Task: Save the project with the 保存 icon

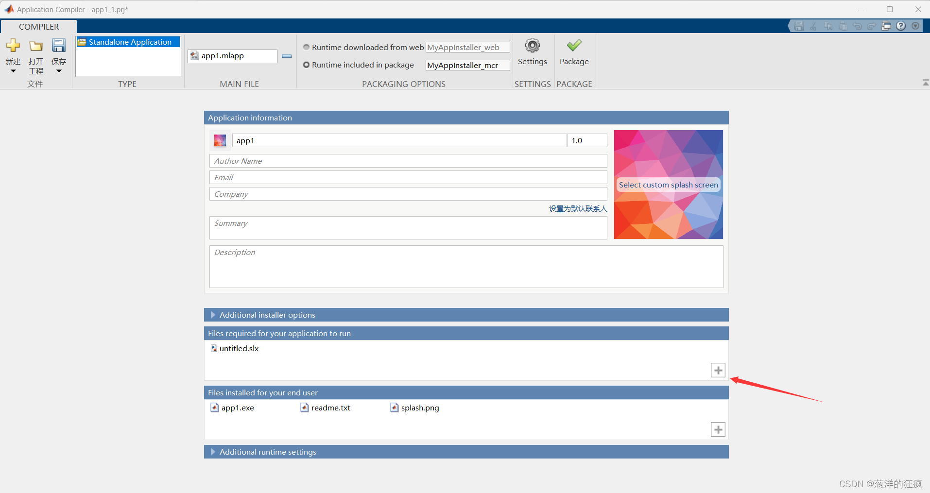Action: (58, 45)
